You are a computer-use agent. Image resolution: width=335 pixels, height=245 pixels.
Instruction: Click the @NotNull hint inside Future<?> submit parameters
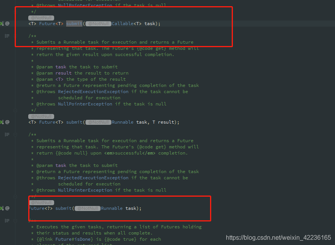[87, 209]
